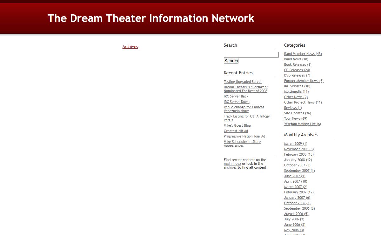Image resolution: width=381 pixels, height=235 pixels.
Task: Open October 2006 (2) archive
Action: click(297, 203)
